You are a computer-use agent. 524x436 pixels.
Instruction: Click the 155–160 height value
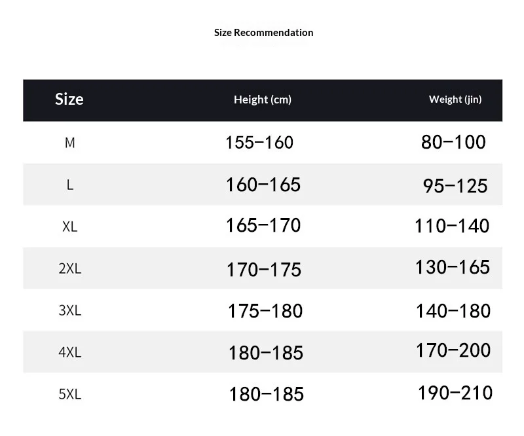click(x=259, y=143)
